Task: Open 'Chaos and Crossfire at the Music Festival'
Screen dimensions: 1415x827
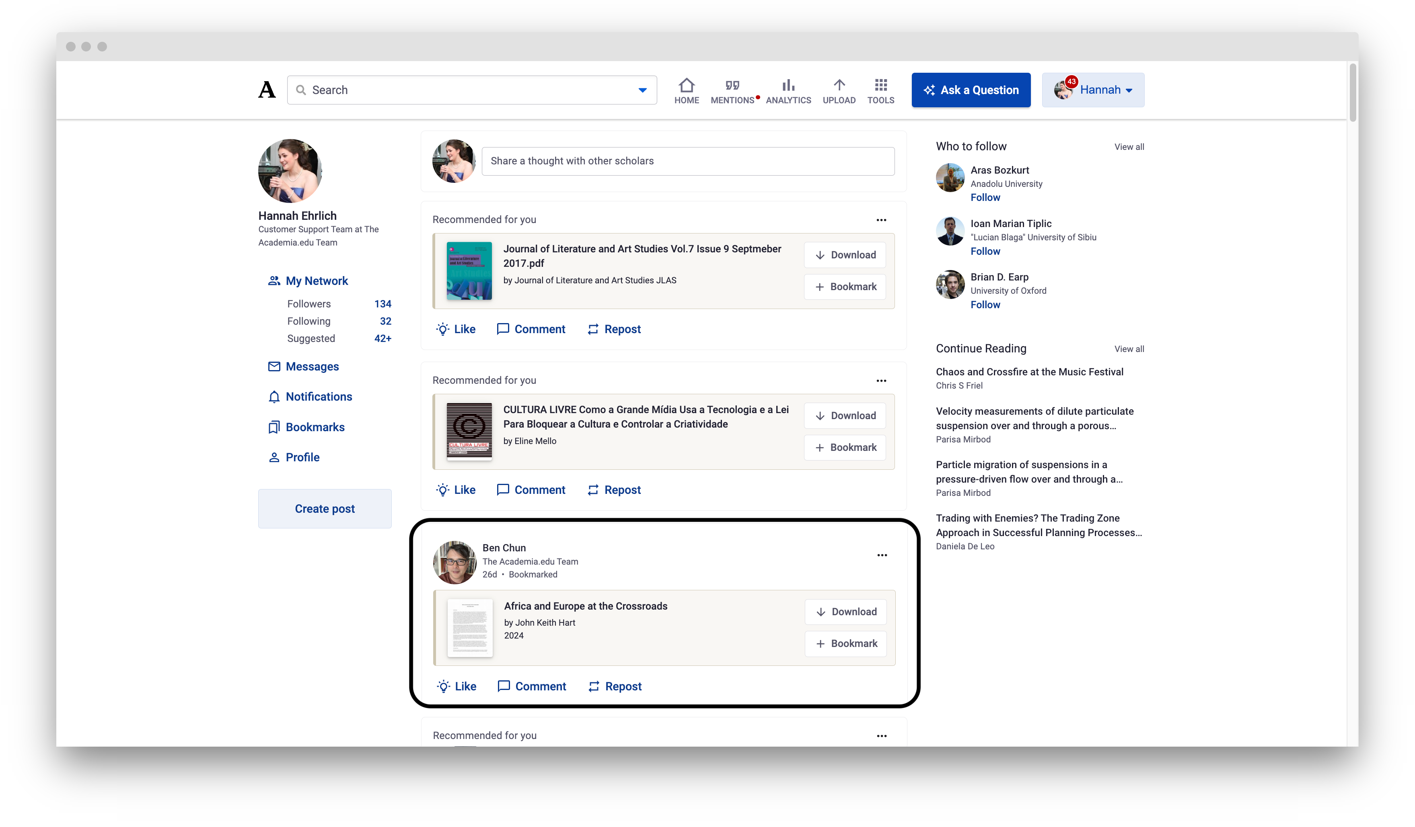Action: [1029, 372]
